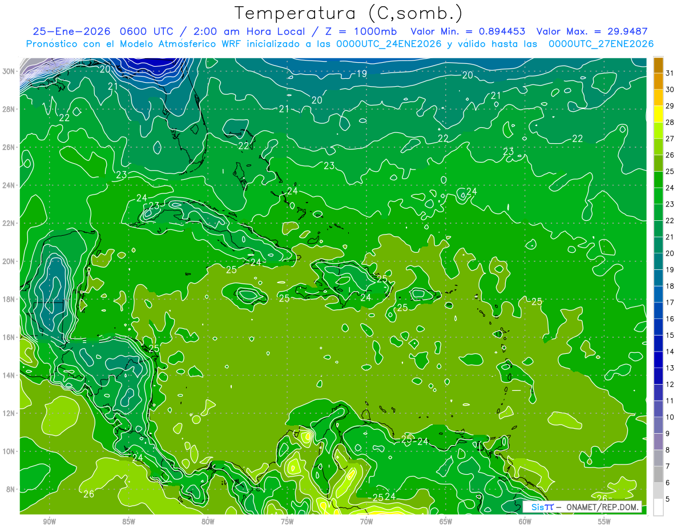685x529 pixels.
Task: Click the 65W longitude axis label
Action: tap(446, 522)
